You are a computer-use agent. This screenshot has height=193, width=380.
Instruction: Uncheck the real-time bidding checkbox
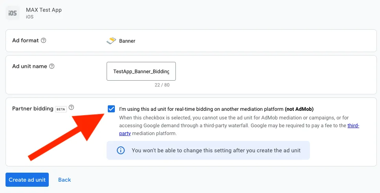tap(111, 109)
